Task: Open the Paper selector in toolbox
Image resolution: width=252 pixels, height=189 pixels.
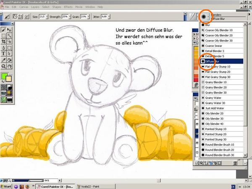Action: pos(3,87)
